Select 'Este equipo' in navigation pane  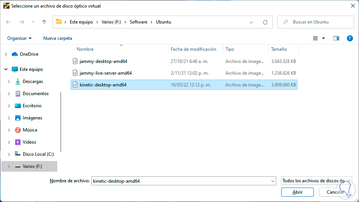[31, 69]
